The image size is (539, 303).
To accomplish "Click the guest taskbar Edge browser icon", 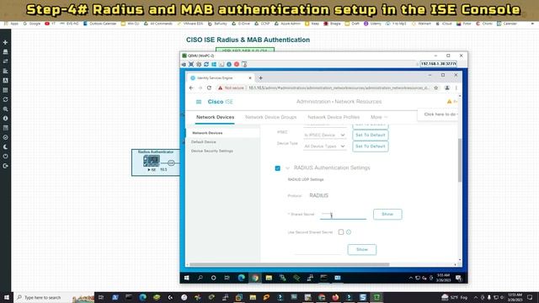I will (x=242, y=278).
